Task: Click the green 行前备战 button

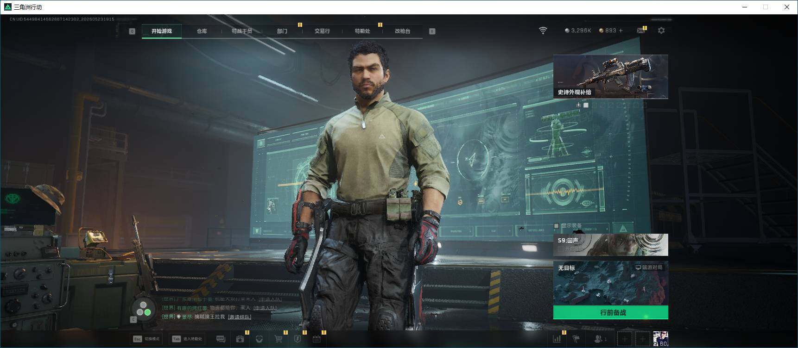Action: [611, 312]
